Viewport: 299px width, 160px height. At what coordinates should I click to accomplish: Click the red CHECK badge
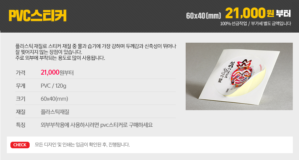(20, 145)
